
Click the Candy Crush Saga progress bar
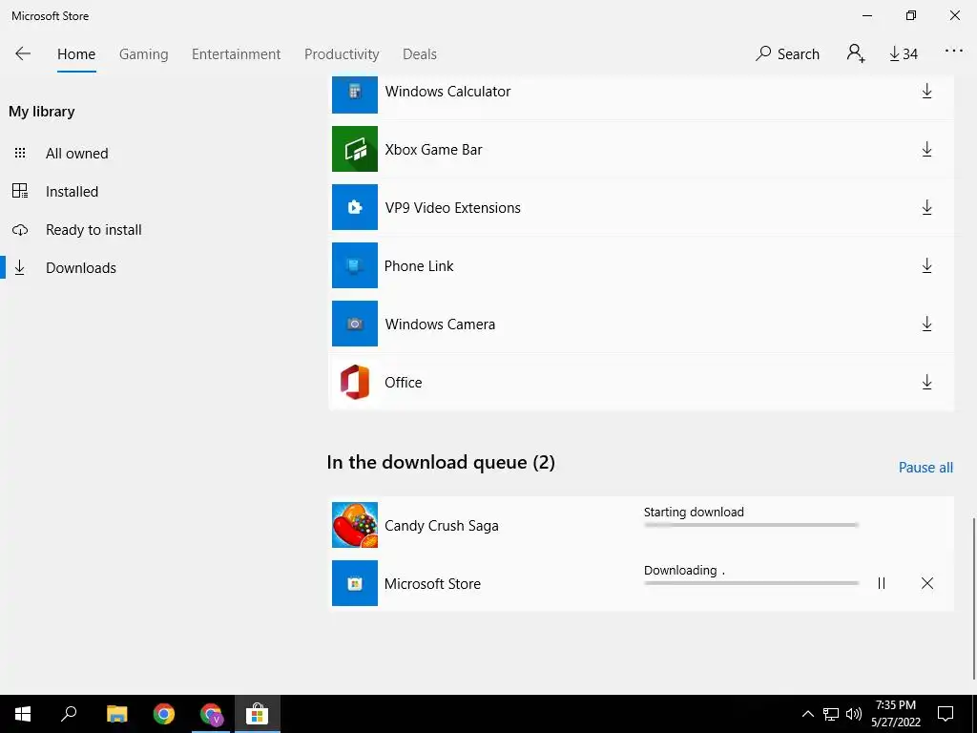[x=751, y=525]
